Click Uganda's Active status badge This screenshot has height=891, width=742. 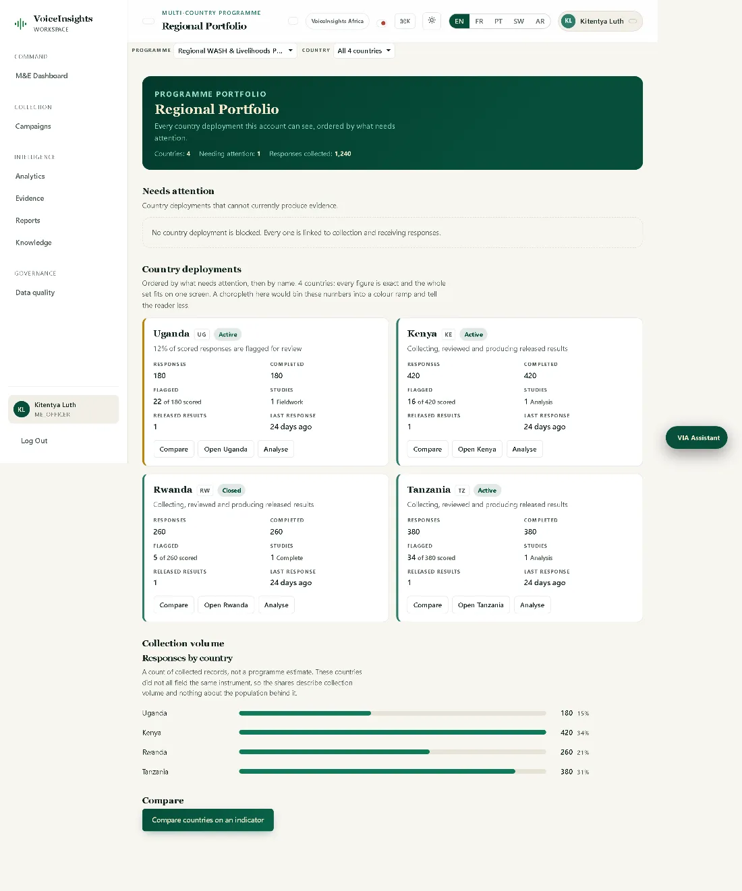[x=228, y=334]
